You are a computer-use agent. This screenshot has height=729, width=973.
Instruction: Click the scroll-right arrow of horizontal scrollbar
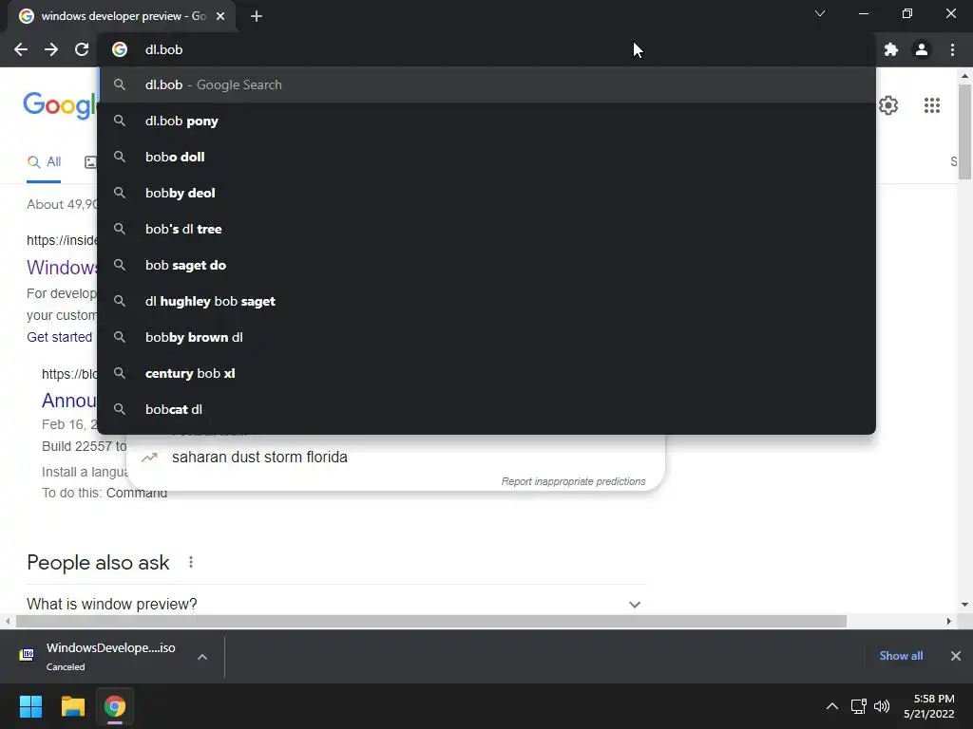coord(948,621)
